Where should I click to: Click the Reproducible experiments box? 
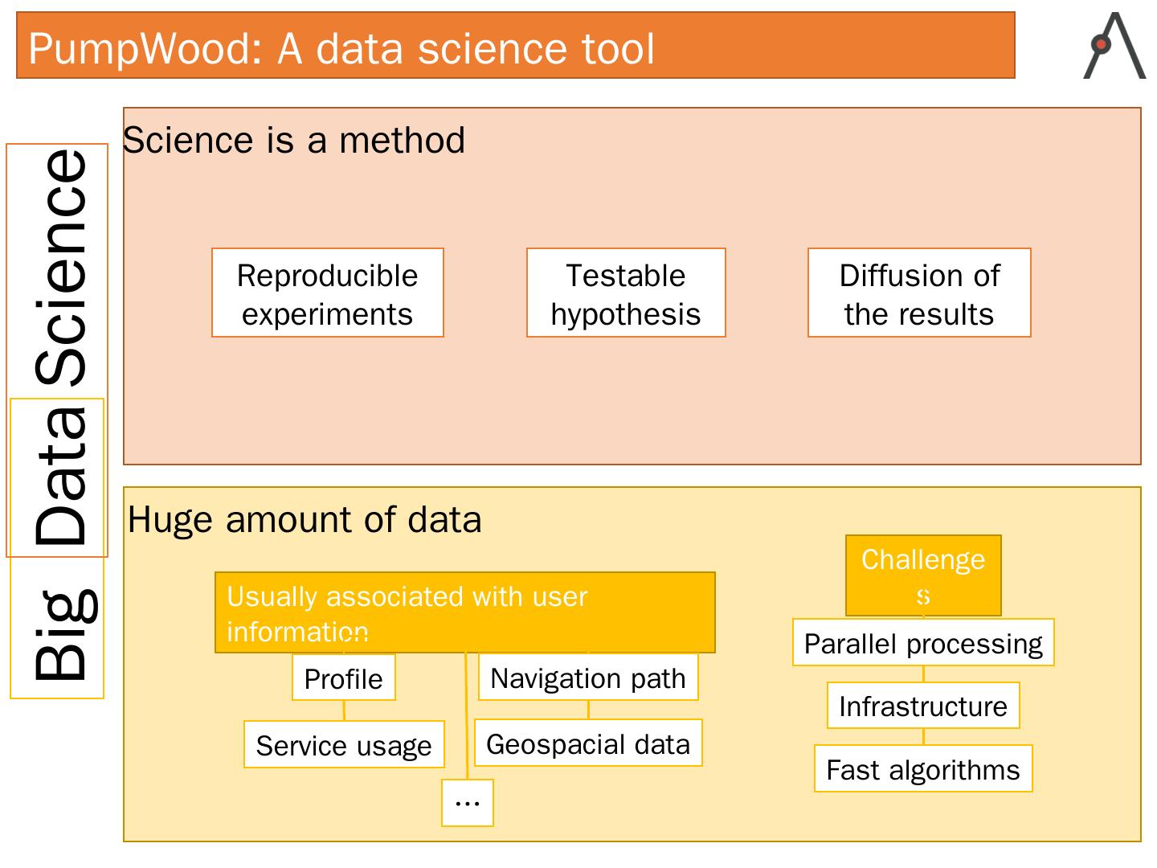coord(328,293)
